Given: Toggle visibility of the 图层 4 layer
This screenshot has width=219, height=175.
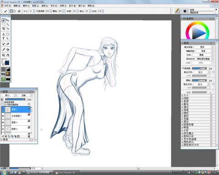Looking at the screenshot, I should [3, 122].
